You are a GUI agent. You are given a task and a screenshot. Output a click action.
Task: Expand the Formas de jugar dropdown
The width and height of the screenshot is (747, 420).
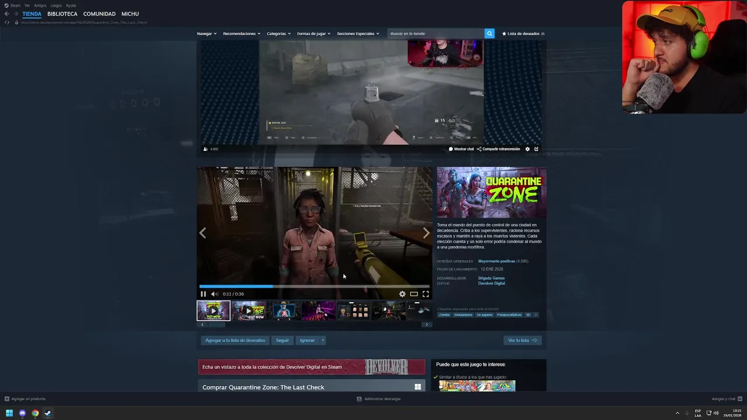point(314,34)
